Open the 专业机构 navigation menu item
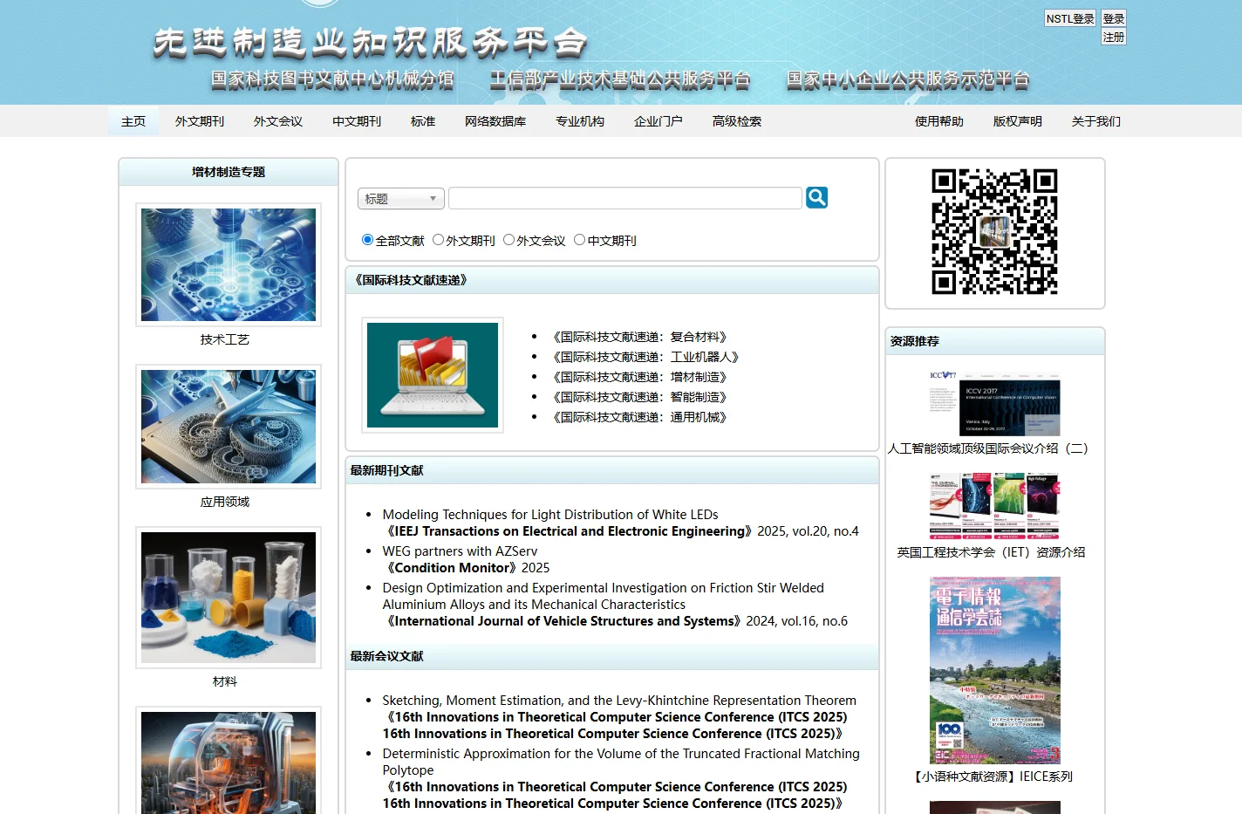 580,121
